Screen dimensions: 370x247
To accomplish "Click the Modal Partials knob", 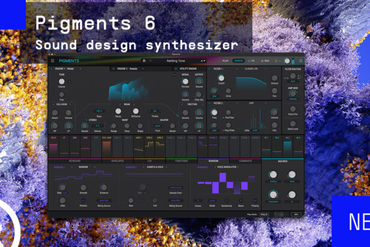I will click(185, 81).
